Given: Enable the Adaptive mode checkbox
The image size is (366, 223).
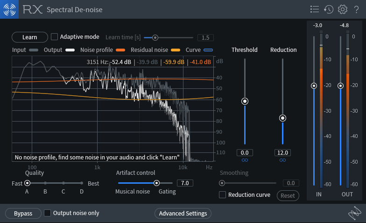Looking at the screenshot, I should point(54,36).
